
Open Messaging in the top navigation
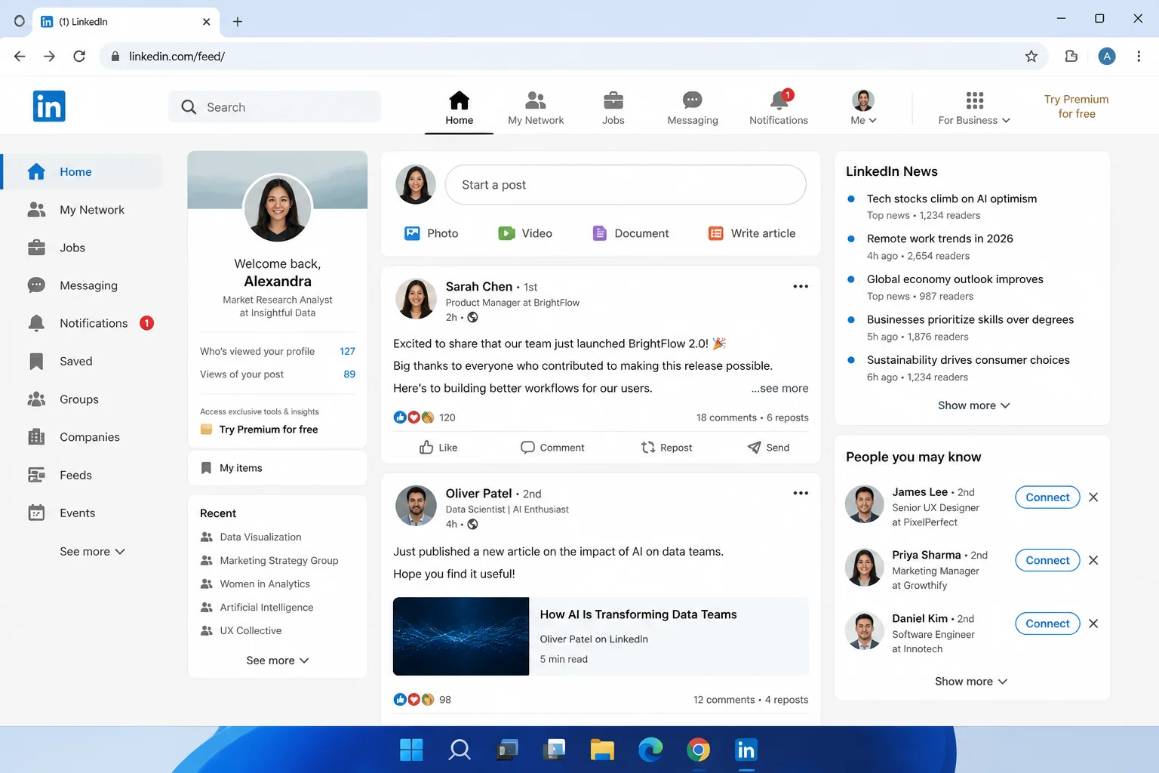(x=692, y=108)
